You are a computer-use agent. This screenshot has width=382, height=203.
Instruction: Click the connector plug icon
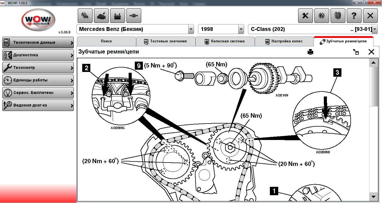(x=134, y=16)
